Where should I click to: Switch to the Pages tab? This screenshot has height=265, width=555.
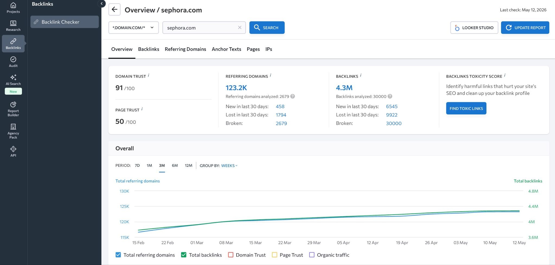(253, 49)
